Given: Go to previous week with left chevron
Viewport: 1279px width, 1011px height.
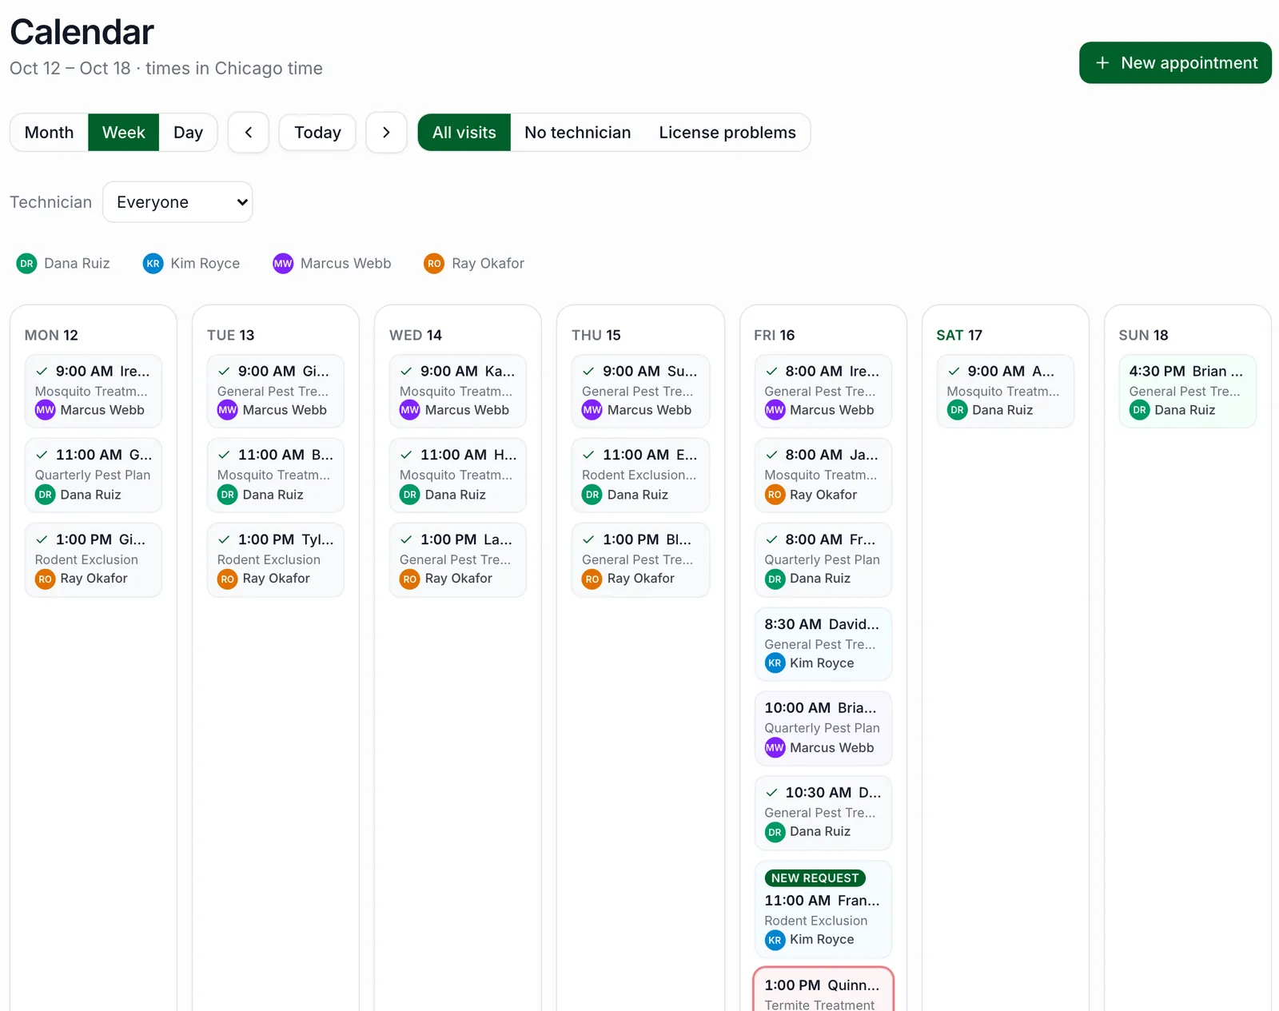Looking at the screenshot, I should pyautogui.click(x=249, y=133).
